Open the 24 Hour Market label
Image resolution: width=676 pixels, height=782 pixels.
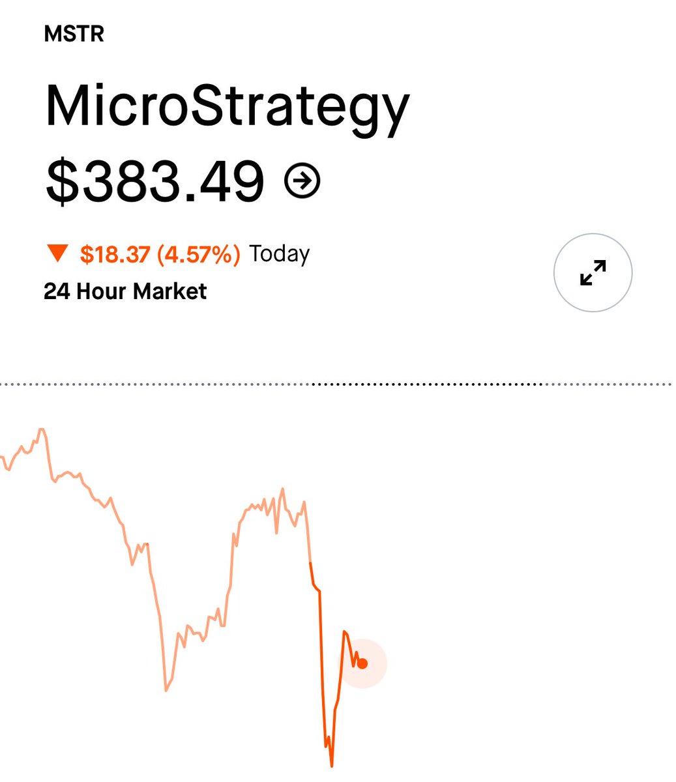coord(125,291)
